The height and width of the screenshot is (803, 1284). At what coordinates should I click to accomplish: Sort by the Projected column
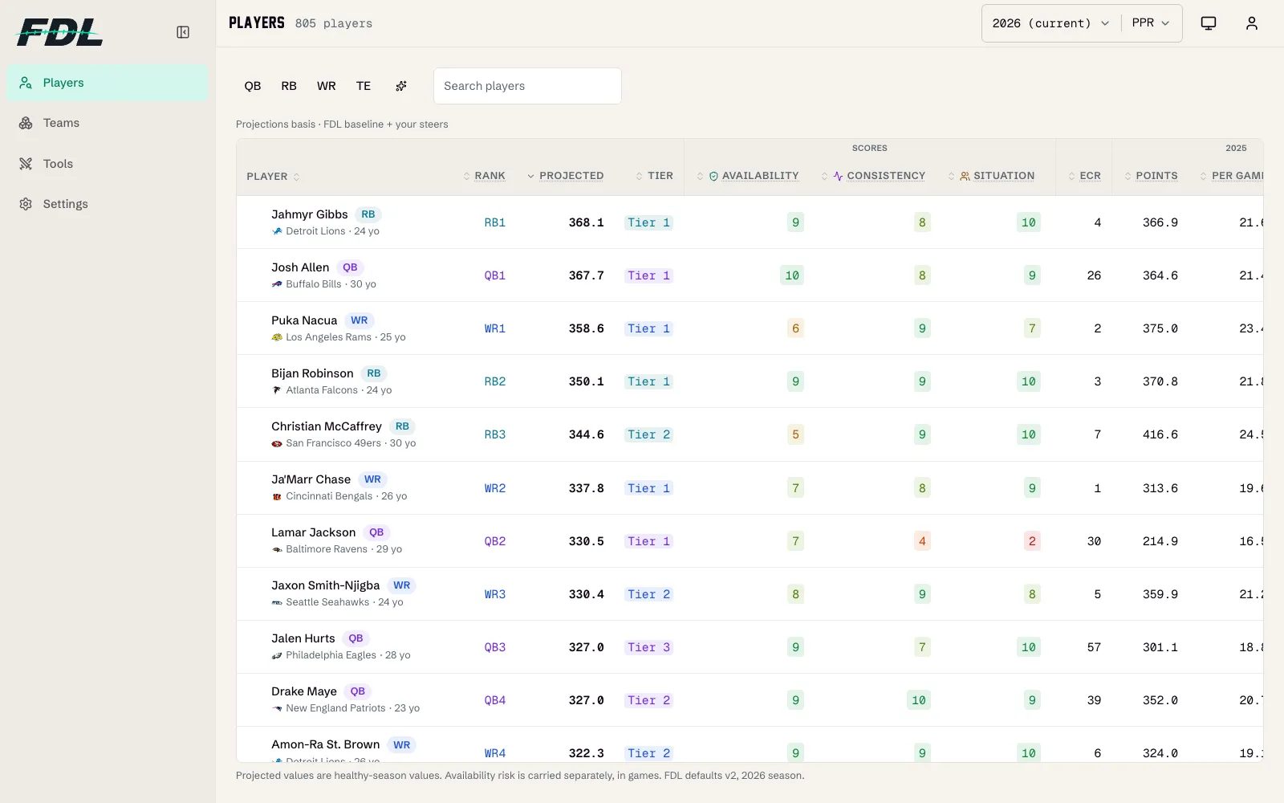[x=565, y=176]
